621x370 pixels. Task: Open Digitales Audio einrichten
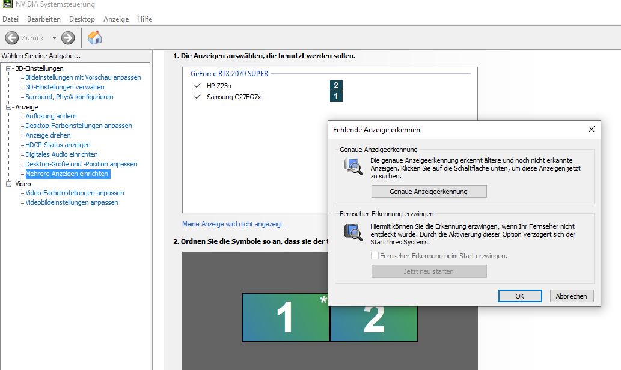61,154
